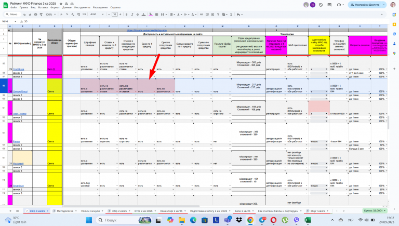399x226 pixels.
Task: Open the Расширения menu
Action: point(100,8)
